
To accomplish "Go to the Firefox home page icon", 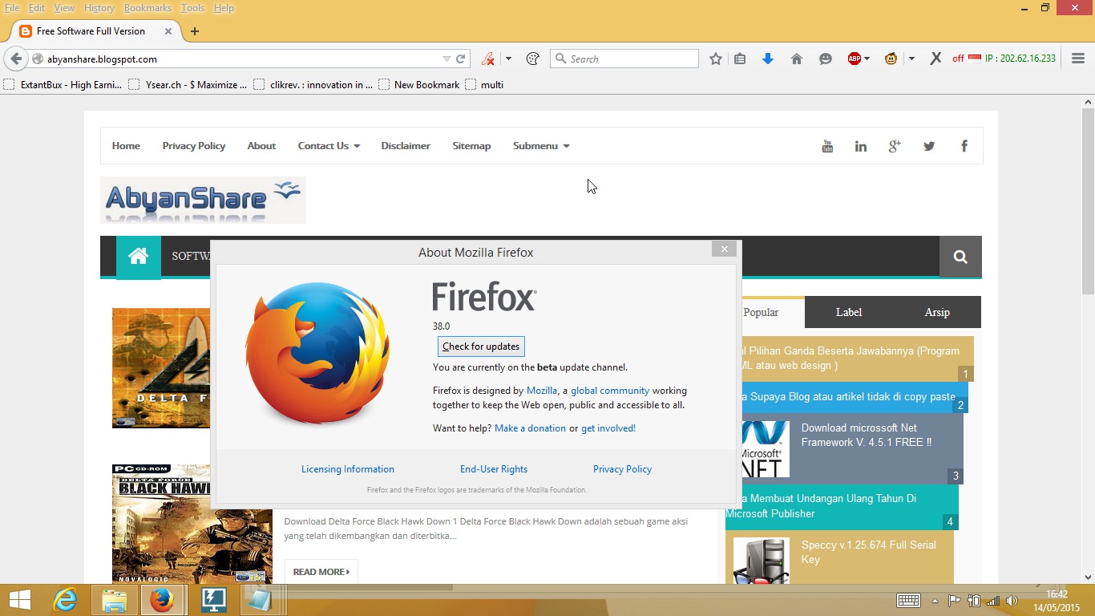I will (797, 59).
